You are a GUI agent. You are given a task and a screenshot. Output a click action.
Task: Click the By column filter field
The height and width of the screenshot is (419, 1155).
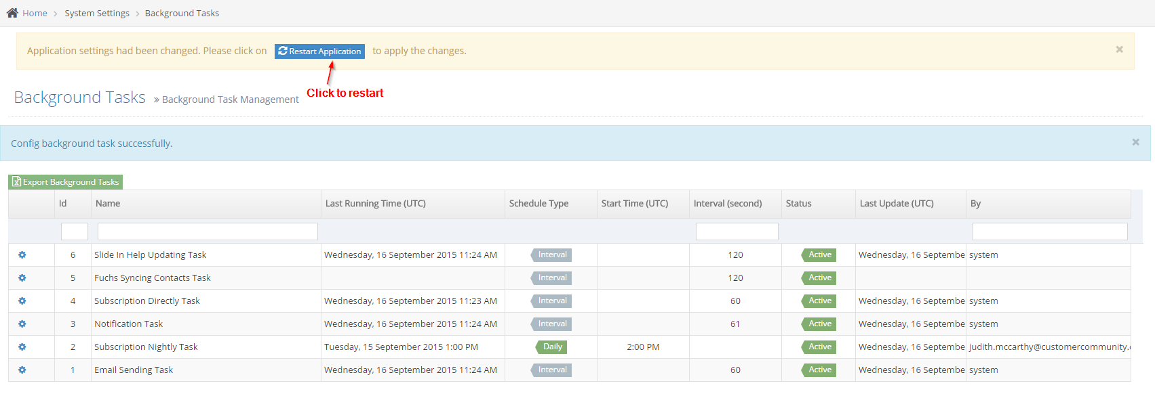point(1049,231)
